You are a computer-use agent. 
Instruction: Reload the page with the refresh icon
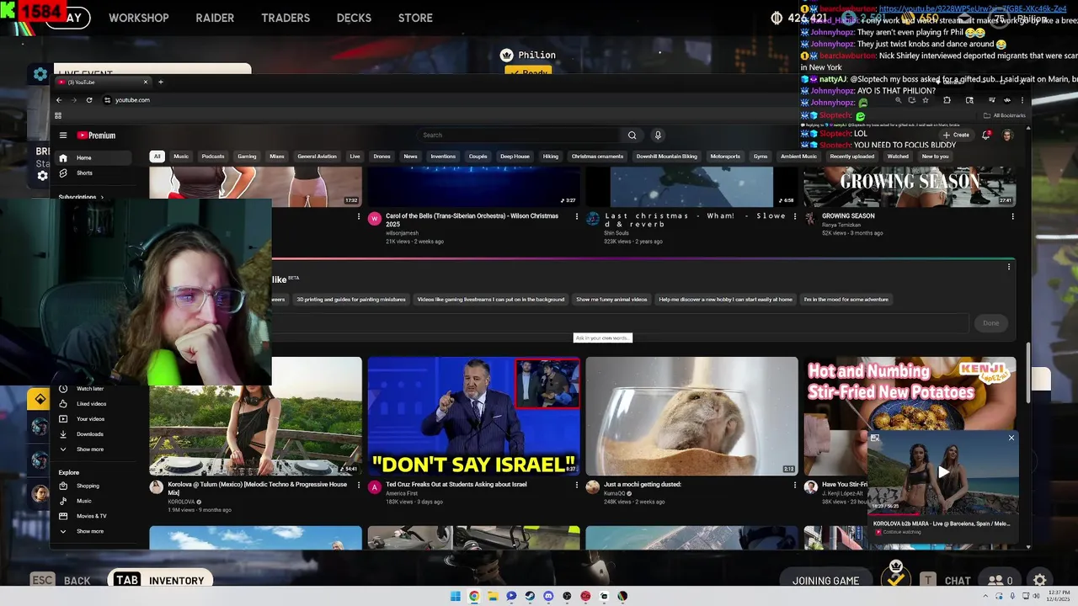click(x=89, y=100)
